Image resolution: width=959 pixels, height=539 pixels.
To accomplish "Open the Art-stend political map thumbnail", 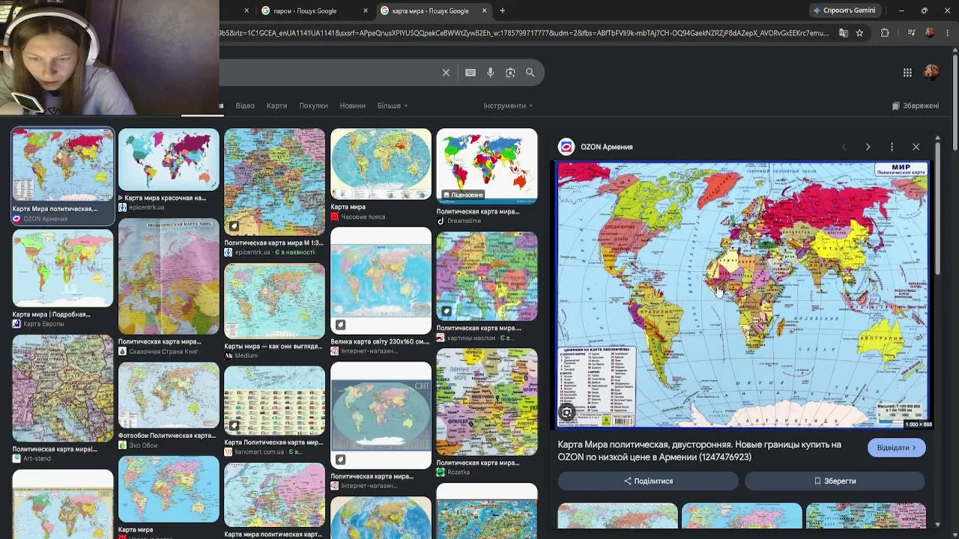I will pyautogui.click(x=62, y=388).
